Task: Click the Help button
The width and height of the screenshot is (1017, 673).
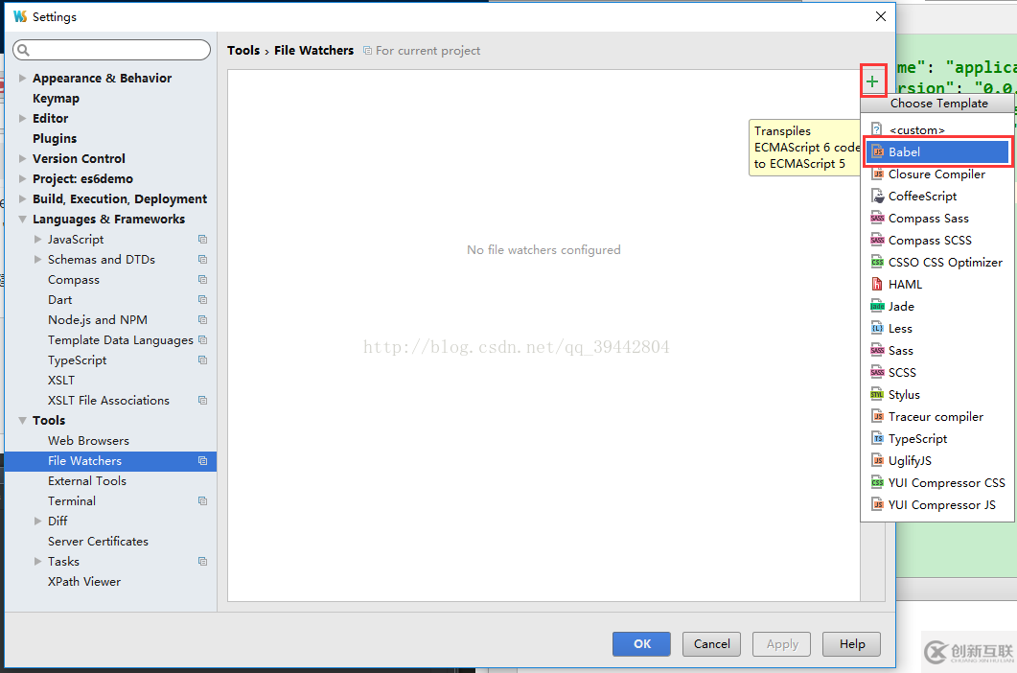Action: coord(851,643)
